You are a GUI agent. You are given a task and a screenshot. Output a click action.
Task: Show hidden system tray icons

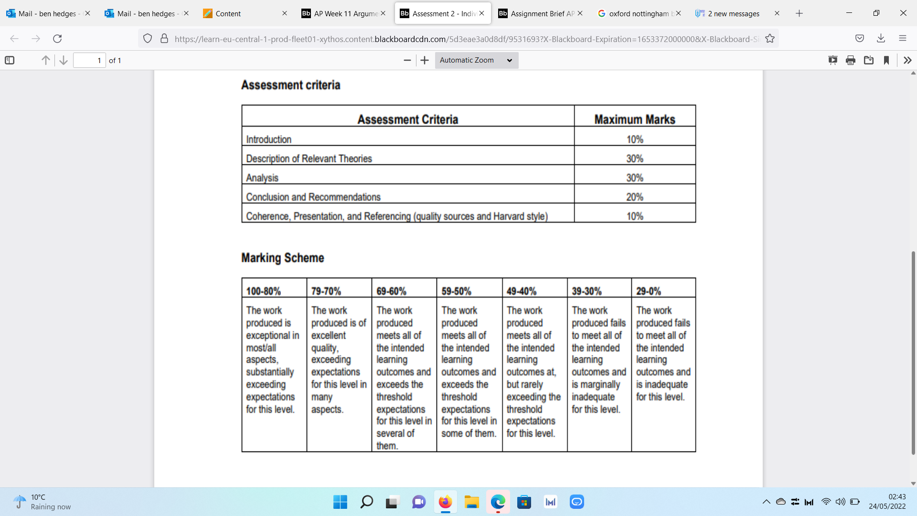[x=766, y=502]
